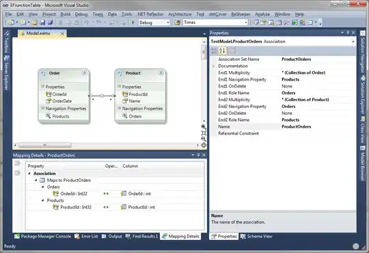Open the Package Manager Console tab
369x253 pixels.
tap(42, 237)
